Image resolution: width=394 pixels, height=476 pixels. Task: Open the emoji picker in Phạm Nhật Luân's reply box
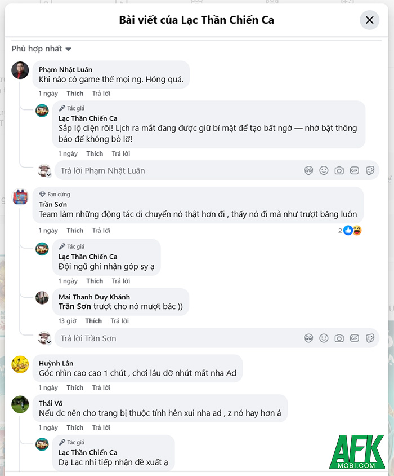click(x=324, y=170)
